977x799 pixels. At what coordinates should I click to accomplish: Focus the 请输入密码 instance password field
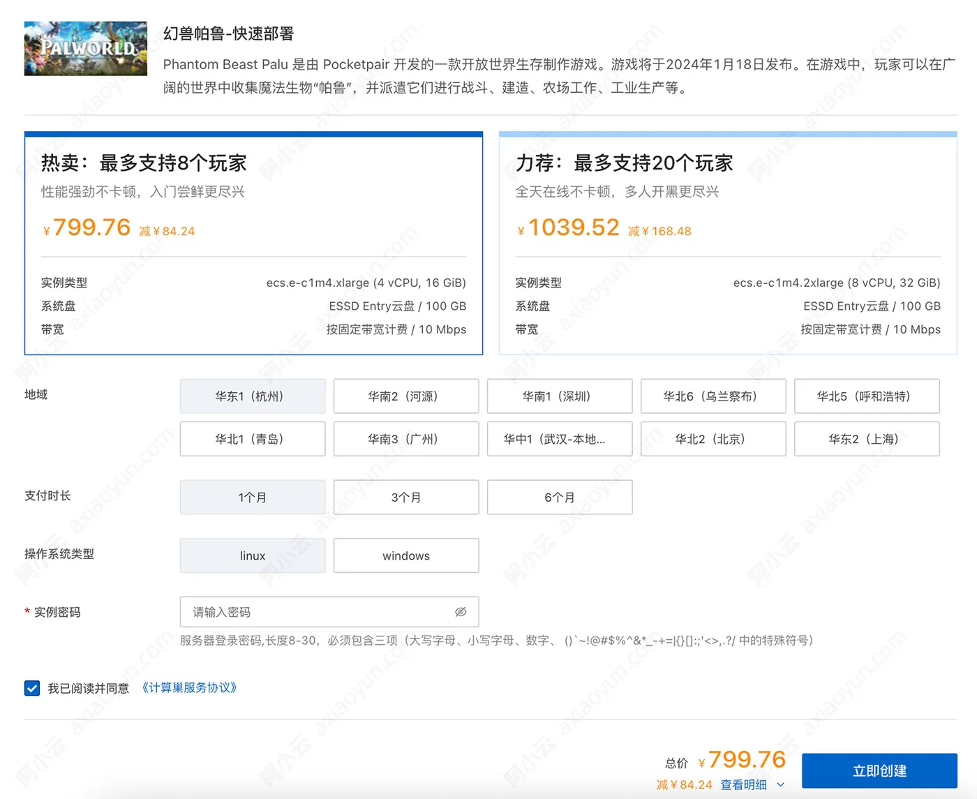[x=329, y=612]
